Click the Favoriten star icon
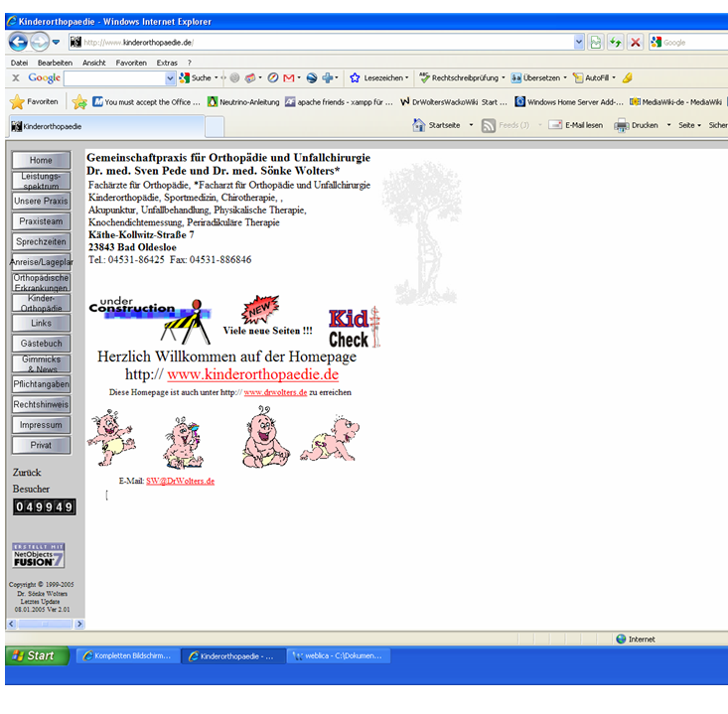This screenshot has width=728, height=714. coord(17,101)
